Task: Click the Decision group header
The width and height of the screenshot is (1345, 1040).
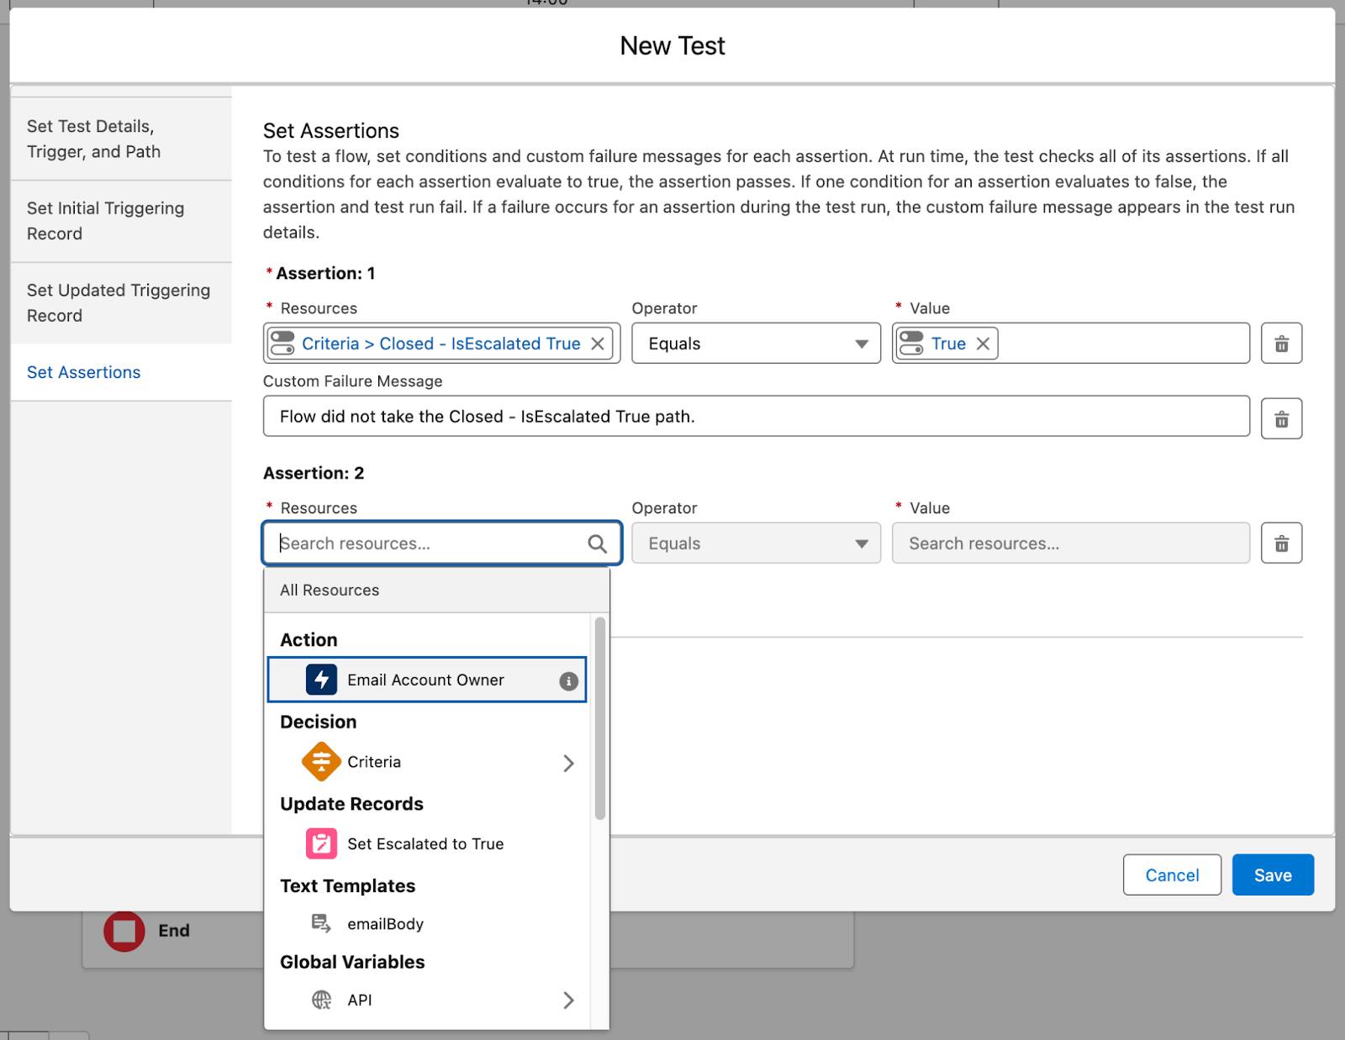Action: (318, 722)
